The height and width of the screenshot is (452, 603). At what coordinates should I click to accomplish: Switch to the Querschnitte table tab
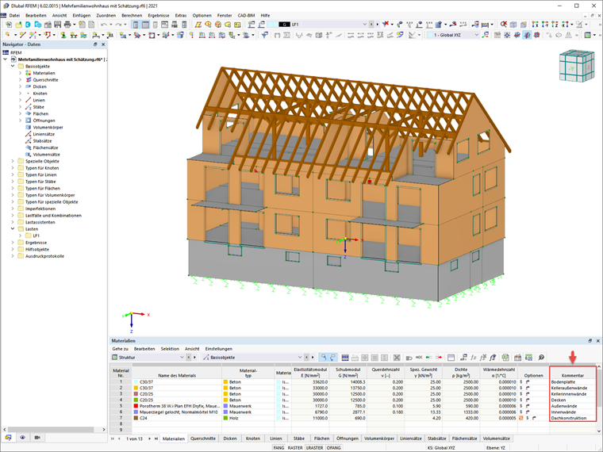(x=203, y=439)
